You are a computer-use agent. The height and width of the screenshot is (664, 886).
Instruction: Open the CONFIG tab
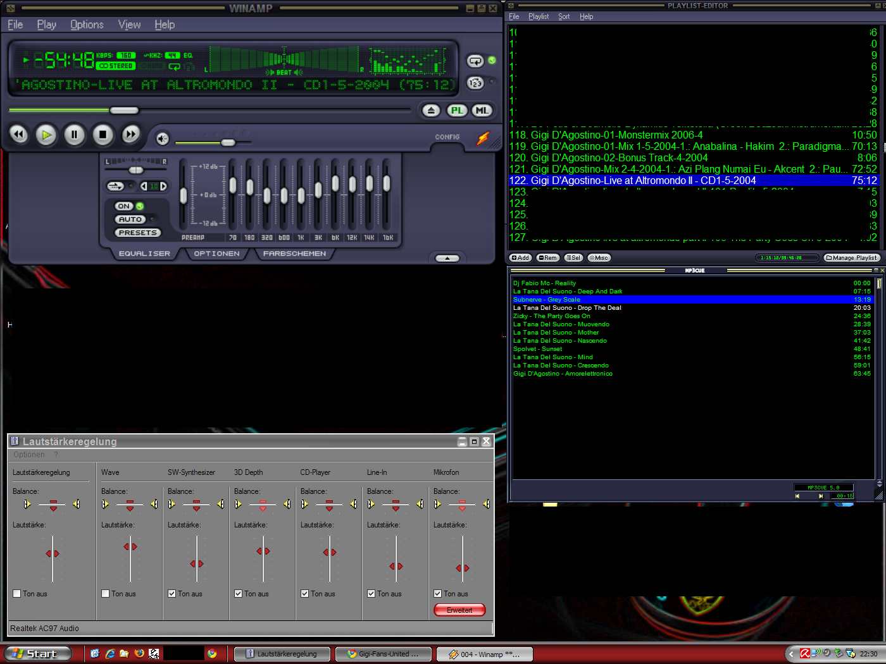[447, 137]
